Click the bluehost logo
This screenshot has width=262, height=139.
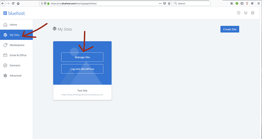tap(14, 13)
